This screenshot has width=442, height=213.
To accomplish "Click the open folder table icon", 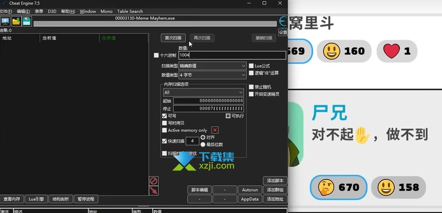I will 16,21.
